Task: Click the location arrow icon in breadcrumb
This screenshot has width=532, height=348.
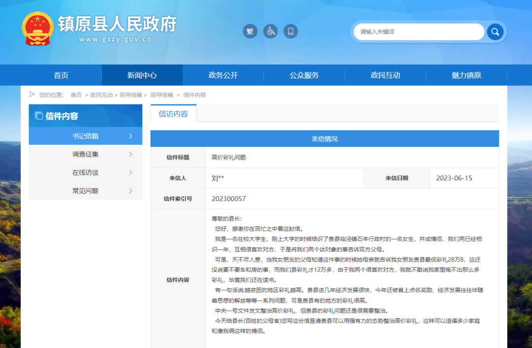Action: [32, 95]
